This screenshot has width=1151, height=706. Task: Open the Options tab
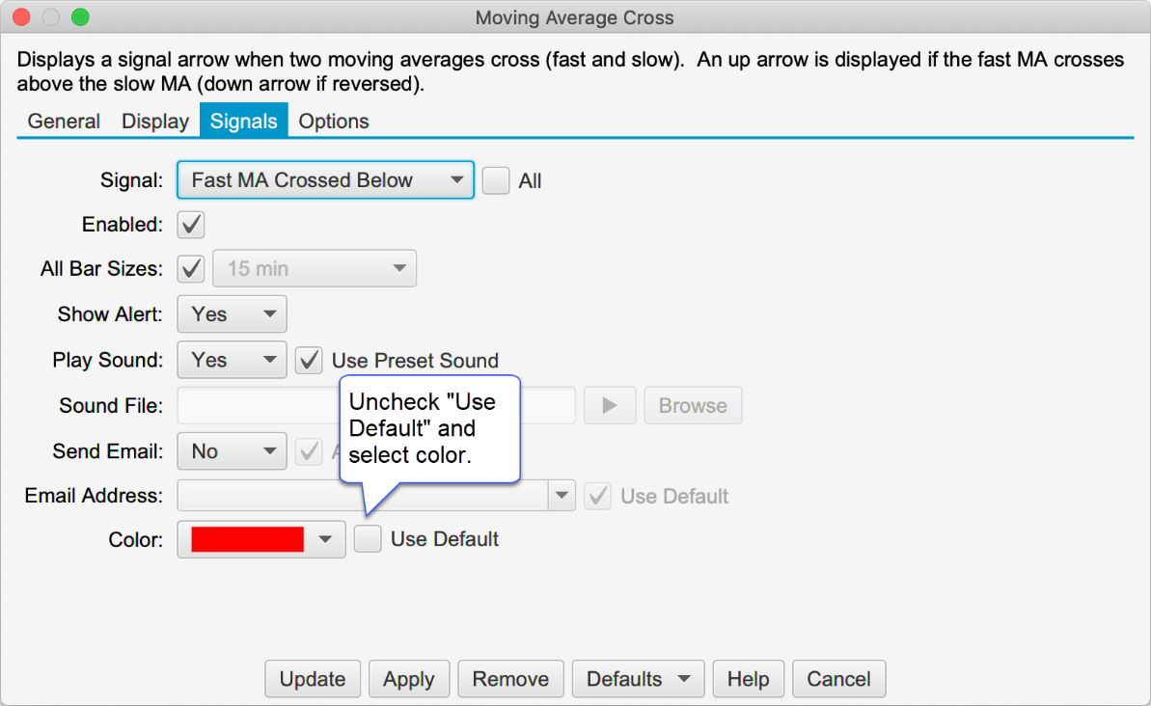click(334, 122)
